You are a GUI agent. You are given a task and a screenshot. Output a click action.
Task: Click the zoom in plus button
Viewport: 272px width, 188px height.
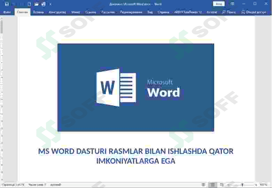256,185
